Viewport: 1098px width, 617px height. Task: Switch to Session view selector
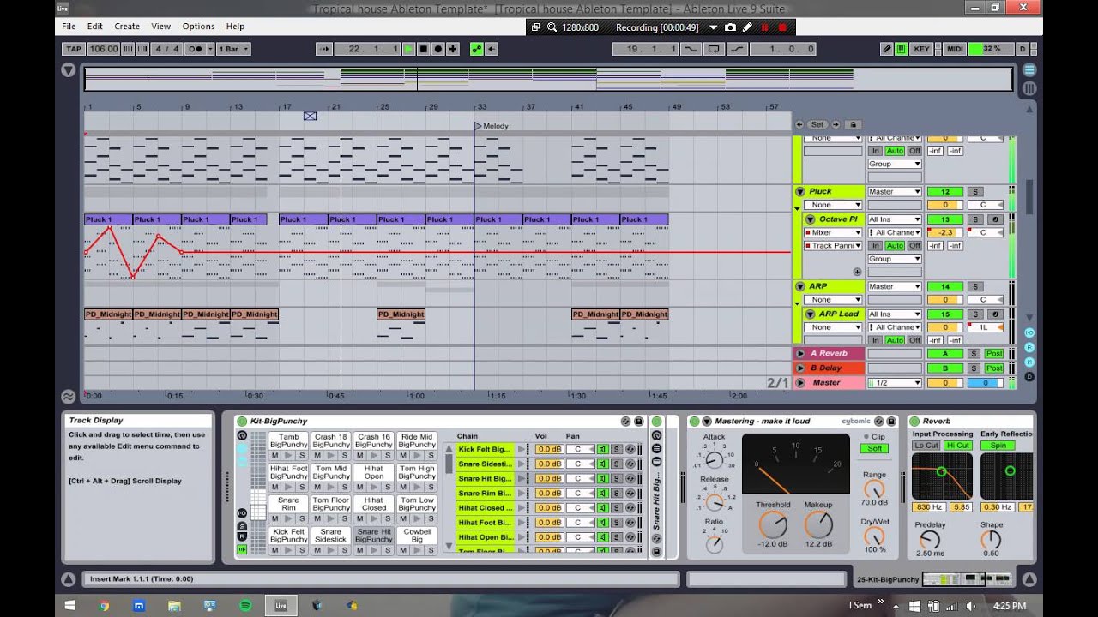(x=1029, y=87)
